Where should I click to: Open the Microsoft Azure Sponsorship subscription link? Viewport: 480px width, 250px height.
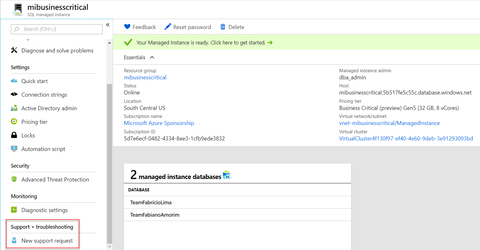[x=159, y=123]
